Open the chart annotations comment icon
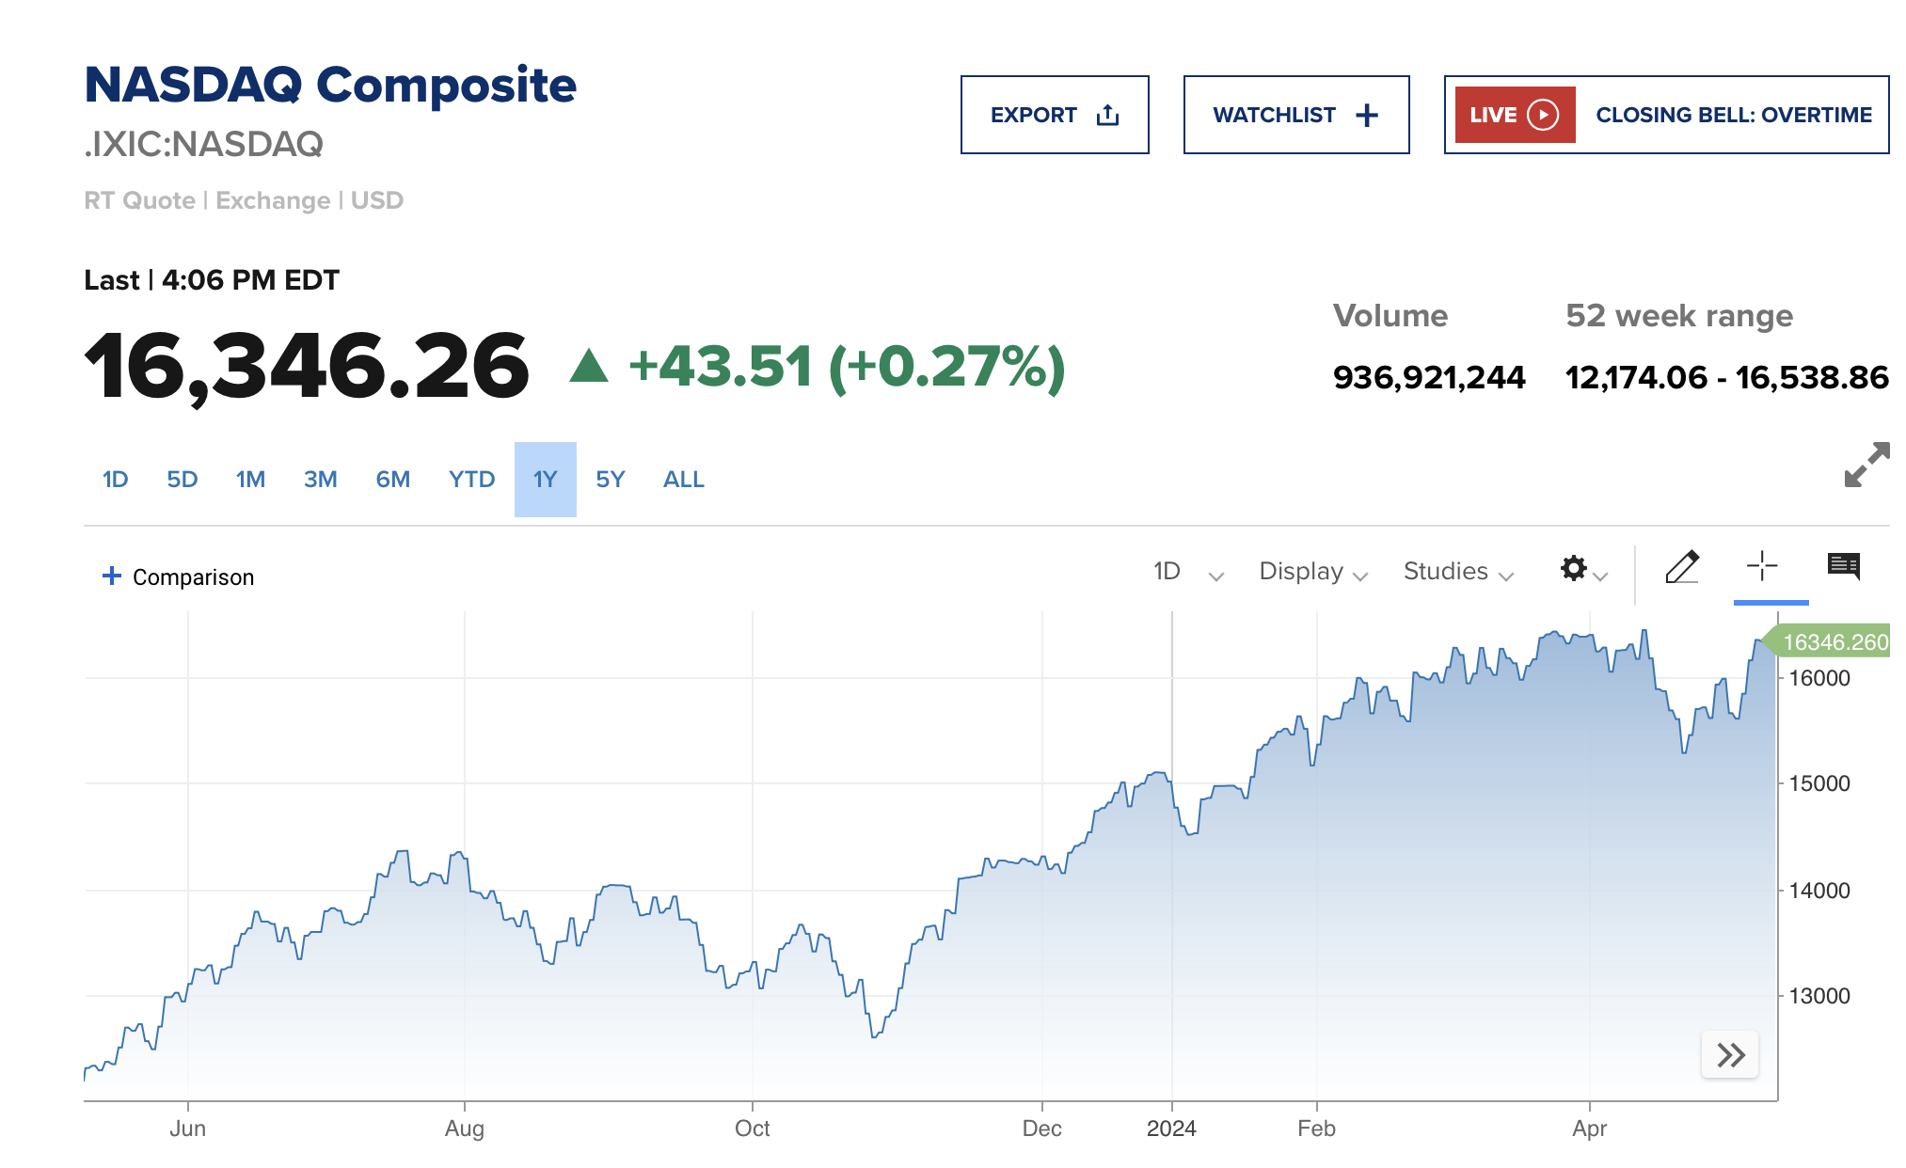 [x=1843, y=566]
